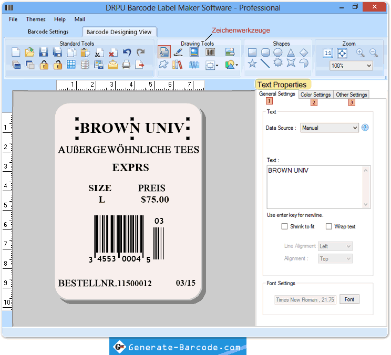Click the image library landscape icon
The height and width of the screenshot is (355, 391).
click(x=230, y=52)
